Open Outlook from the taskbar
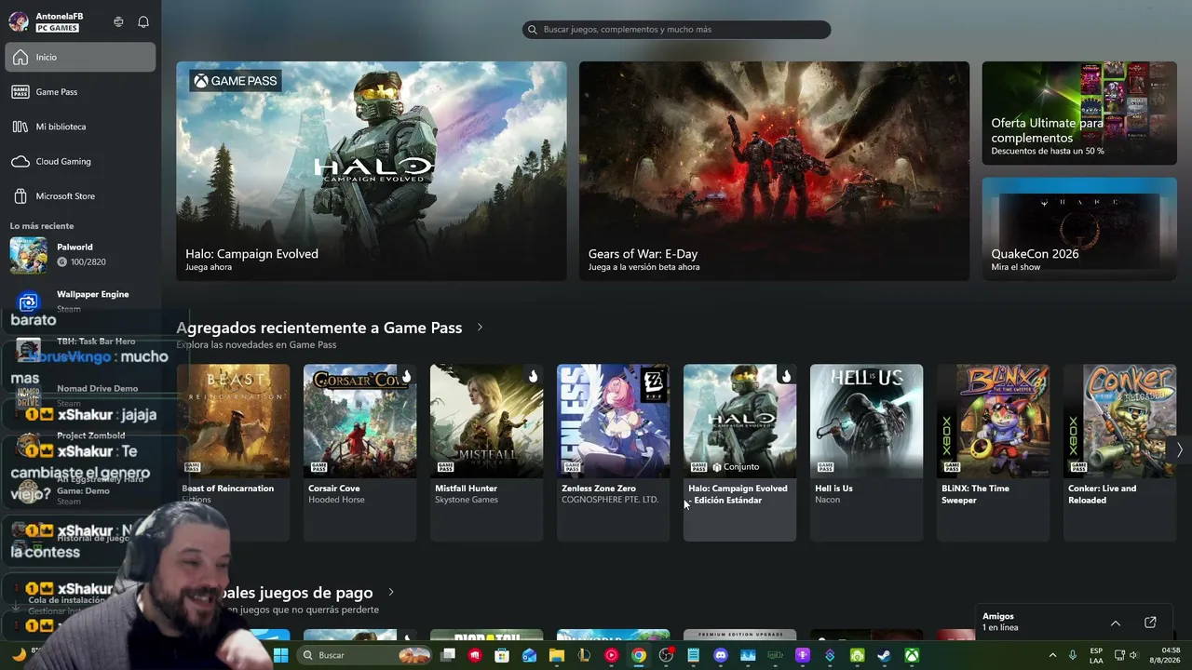Screen dimensions: 1192x670 coord(530,655)
